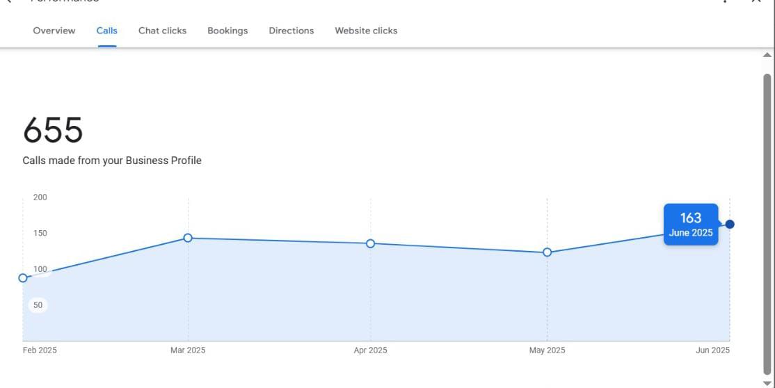775x388 pixels.
Task: Open the Chat clicks tab
Action: point(162,31)
